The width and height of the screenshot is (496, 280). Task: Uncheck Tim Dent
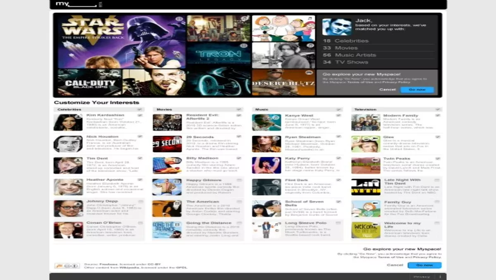140,158
